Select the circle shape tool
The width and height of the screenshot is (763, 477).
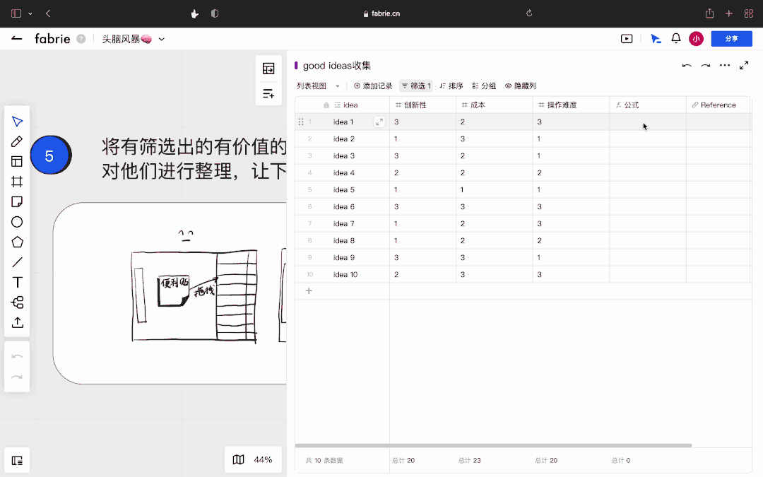(x=17, y=222)
